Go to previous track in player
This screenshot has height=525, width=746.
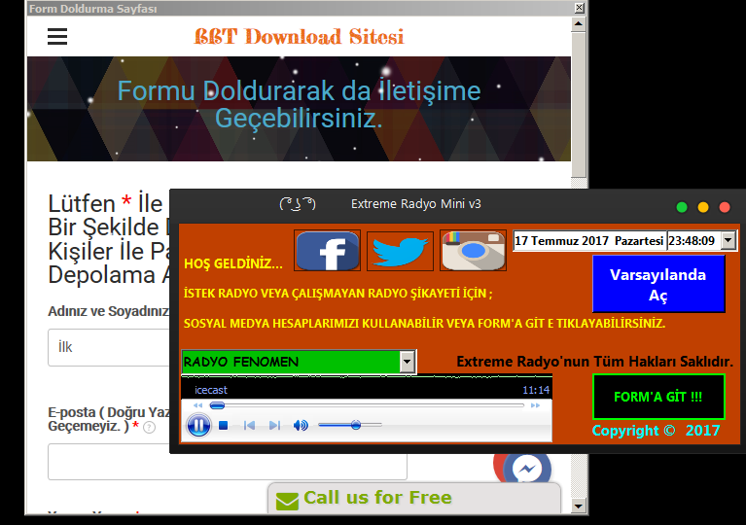coord(249,425)
